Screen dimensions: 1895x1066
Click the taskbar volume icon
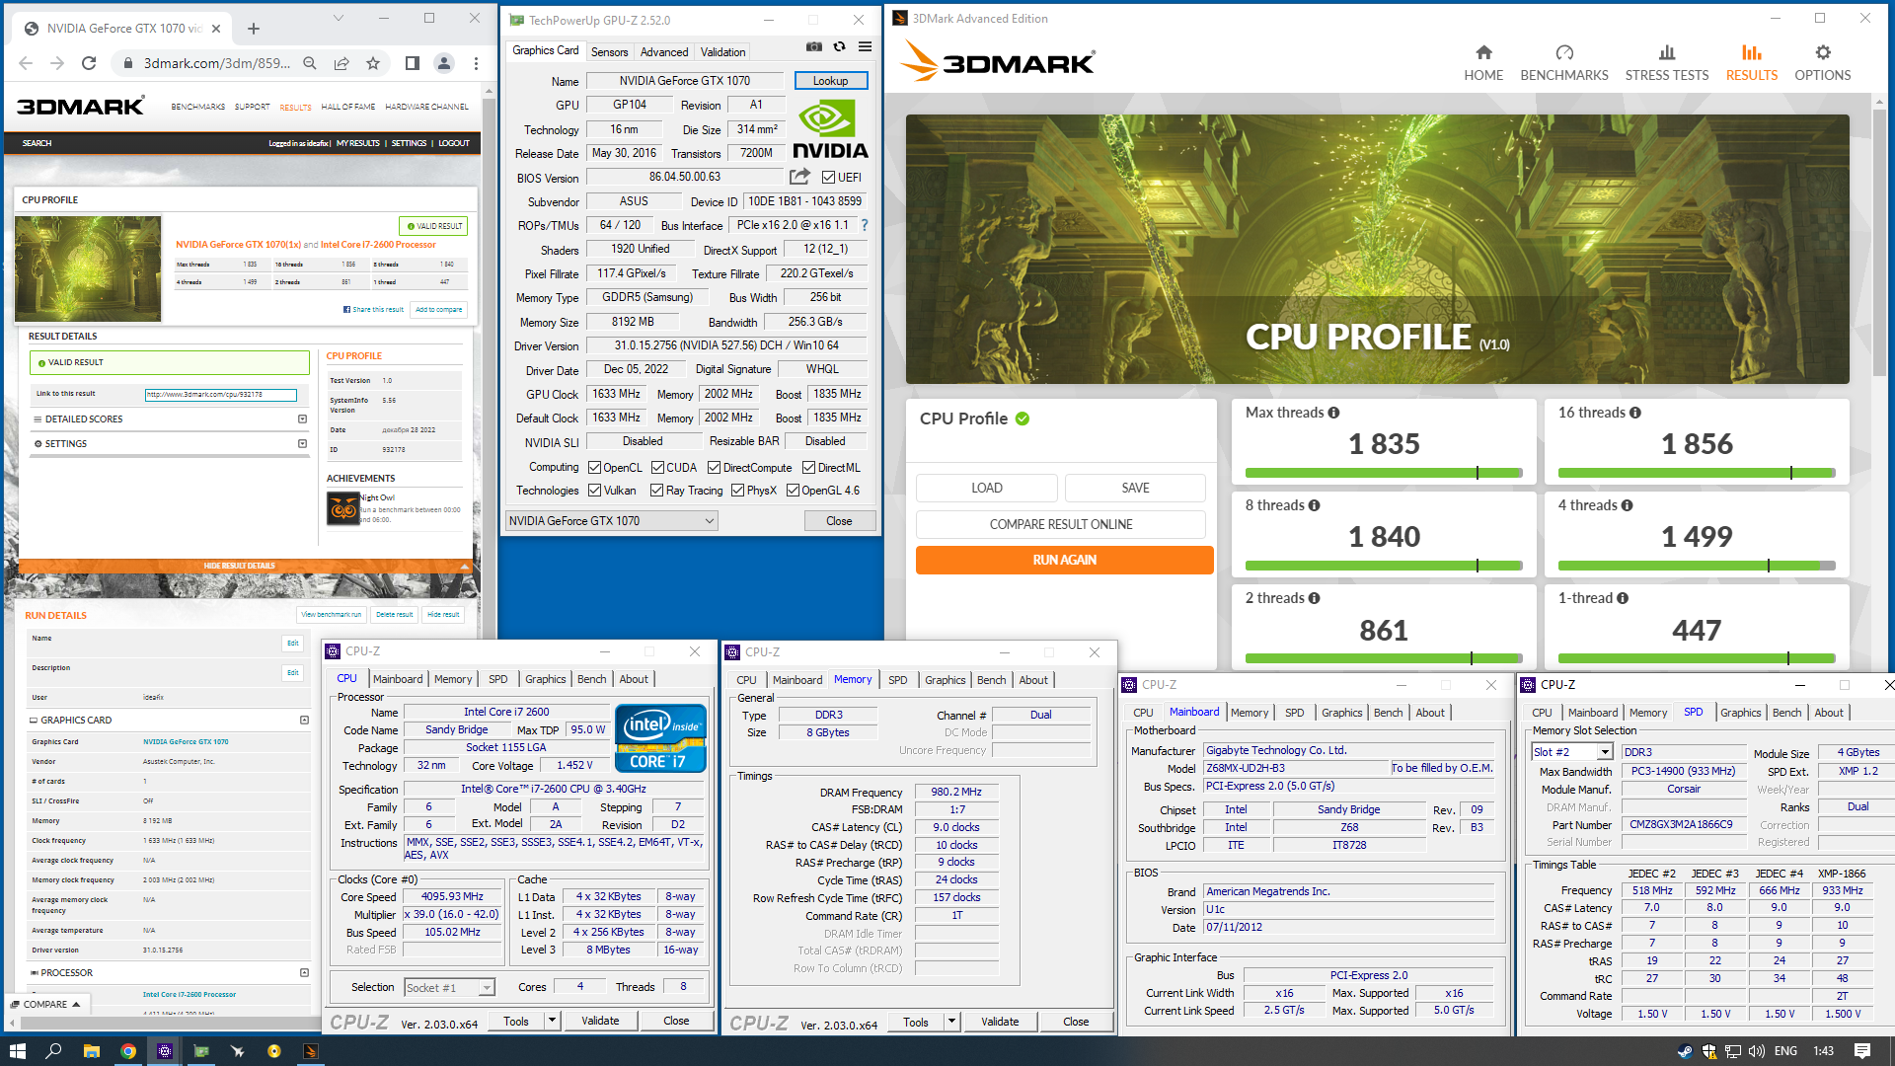pyautogui.click(x=1756, y=1051)
